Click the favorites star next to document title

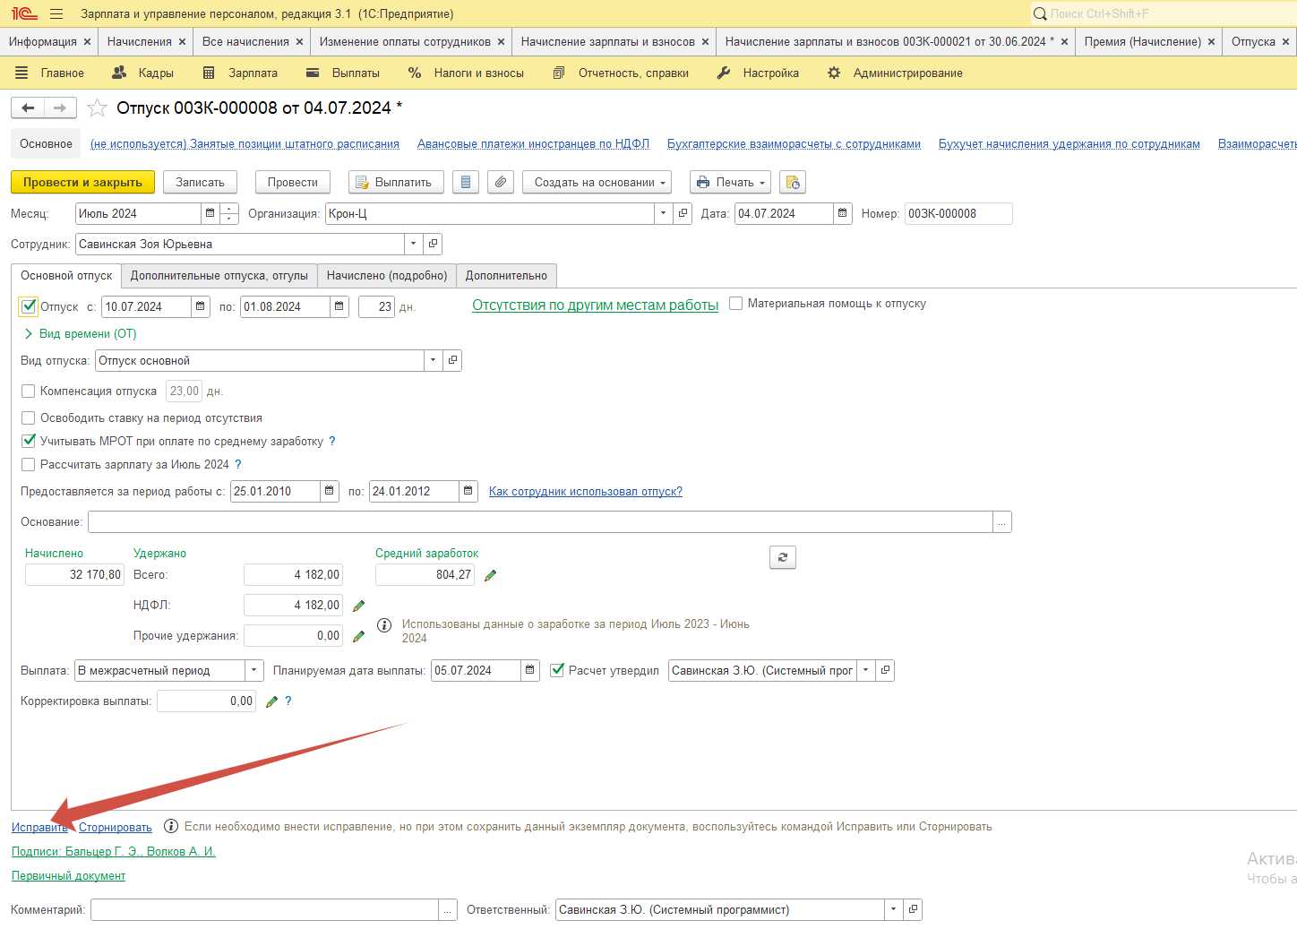(97, 108)
